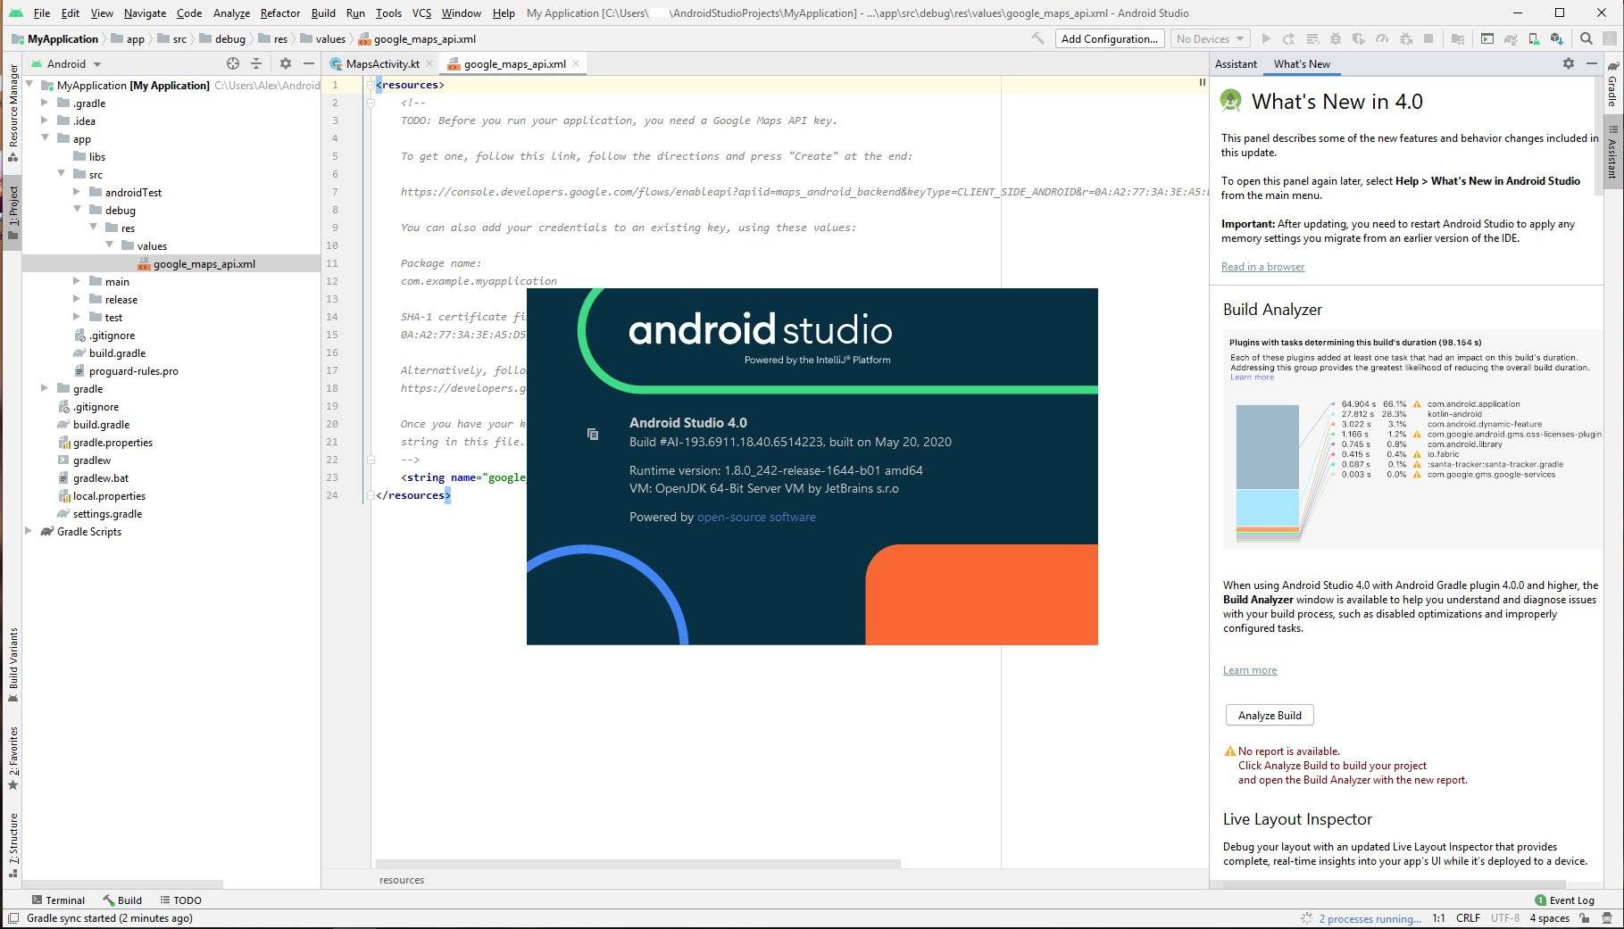The image size is (1624, 929).
Task: Click the Debug app bug icon
Action: click(x=1336, y=38)
